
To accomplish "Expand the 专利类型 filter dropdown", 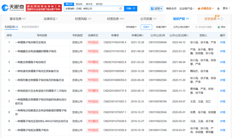I will pos(131,27).
